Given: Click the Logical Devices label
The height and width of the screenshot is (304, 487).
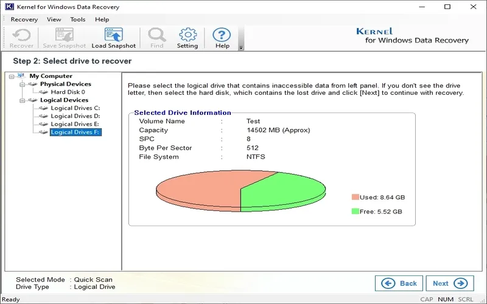Looking at the screenshot, I should 65,100.
